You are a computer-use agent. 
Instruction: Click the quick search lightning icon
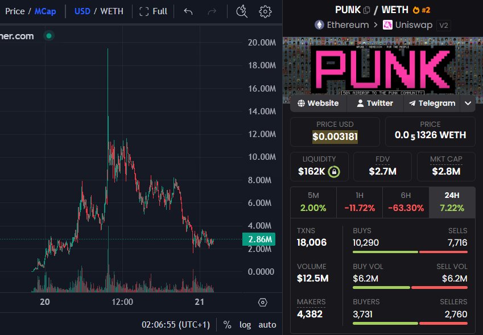(241, 11)
